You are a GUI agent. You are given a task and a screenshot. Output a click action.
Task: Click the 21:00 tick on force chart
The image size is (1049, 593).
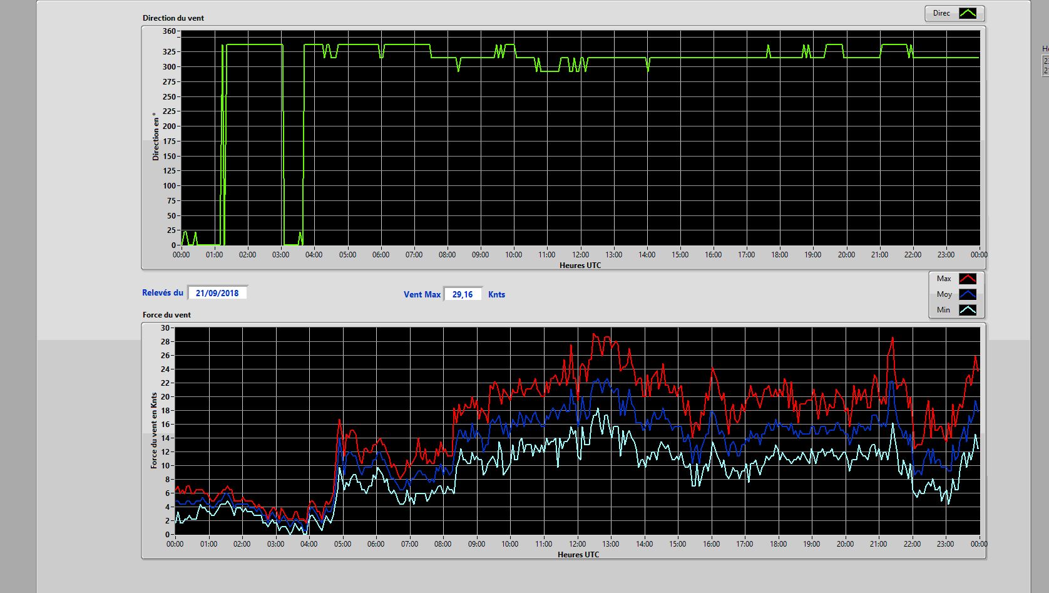879,544
